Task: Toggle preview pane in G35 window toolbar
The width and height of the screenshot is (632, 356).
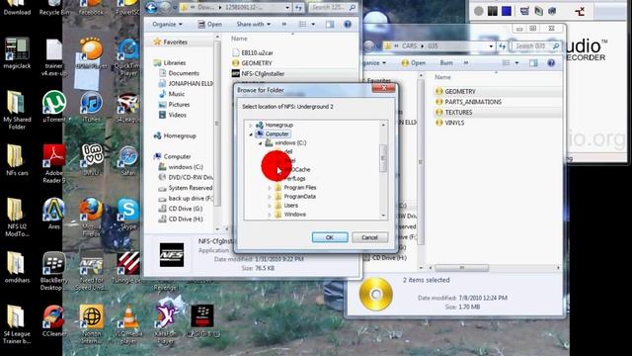Action: [x=533, y=63]
